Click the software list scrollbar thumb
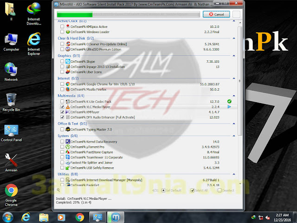The image size is (297, 223). coord(240,81)
